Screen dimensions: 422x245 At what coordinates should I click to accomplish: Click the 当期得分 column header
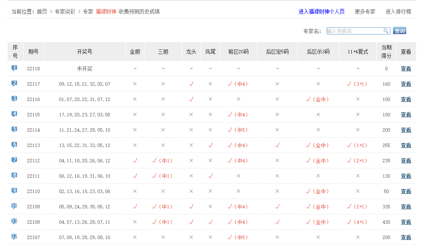pyautogui.click(x=386, y=52)
